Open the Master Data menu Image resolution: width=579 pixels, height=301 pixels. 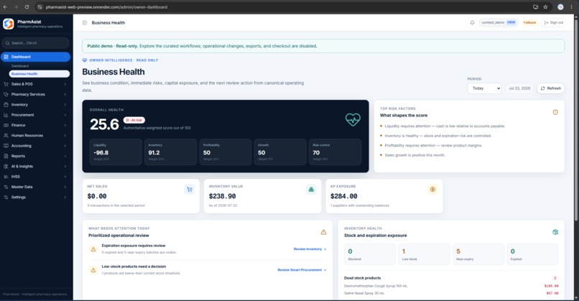[x=35, y=187]
